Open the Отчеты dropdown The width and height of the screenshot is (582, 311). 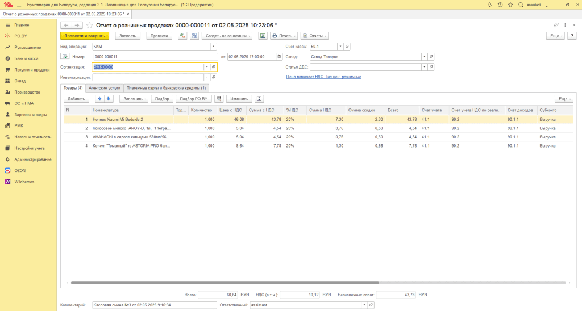point(314,36)
